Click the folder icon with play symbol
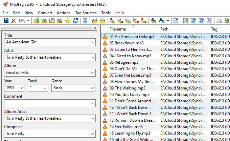Screen dimensions: 230x141 coord(52,21)
